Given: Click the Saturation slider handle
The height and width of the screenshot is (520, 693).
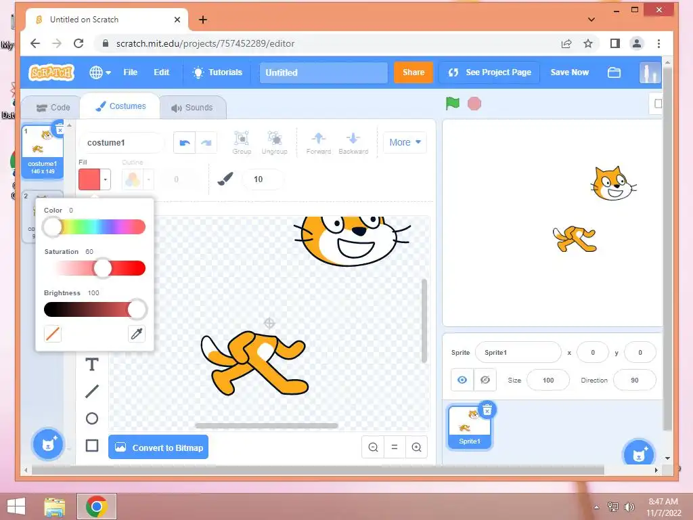Looking at the screenshot, I should click(x=103, y=268).
